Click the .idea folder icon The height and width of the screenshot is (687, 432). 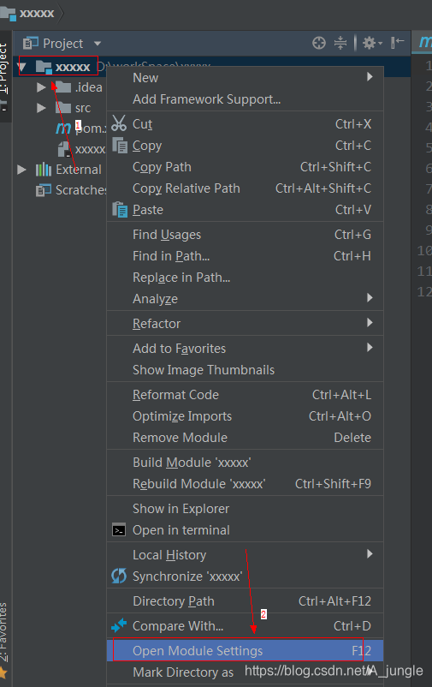click(63, 87)
